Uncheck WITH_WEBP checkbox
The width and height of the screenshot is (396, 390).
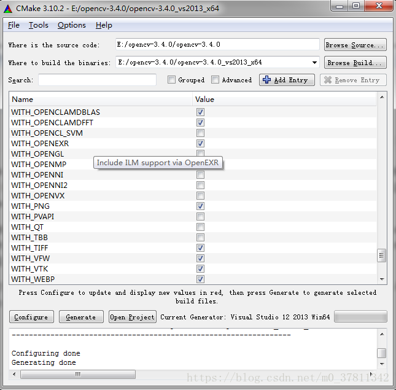click(200, 279)
